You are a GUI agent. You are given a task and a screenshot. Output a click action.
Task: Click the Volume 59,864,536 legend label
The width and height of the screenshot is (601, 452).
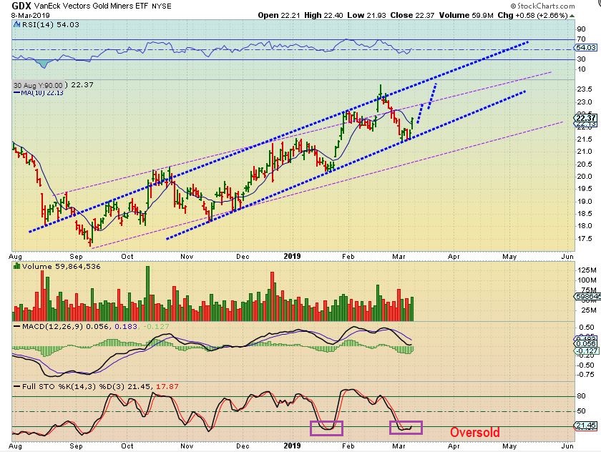pyautogui.click(x=62, y=266)
